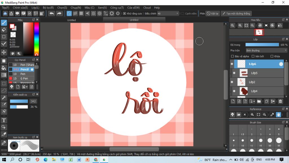Select the Move tool
The image size is (289, 163).
(4, 52)
